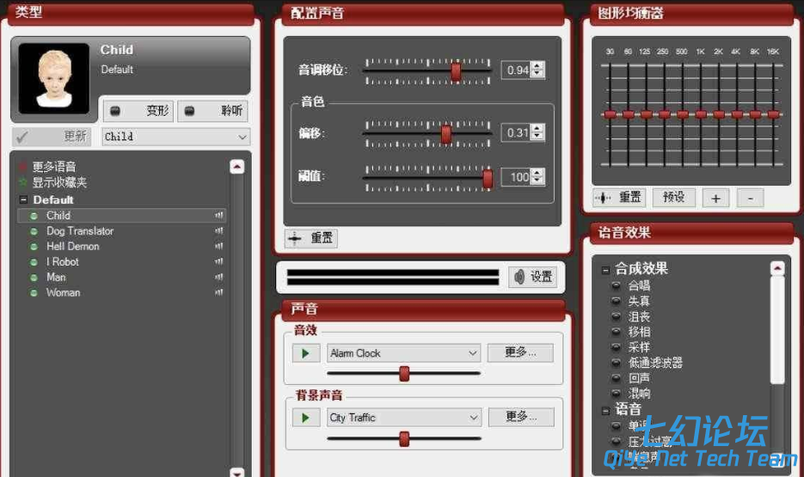Play the Alarm Clock sound effect
This screenshot has height=477, width=804.
pyautogui.click(x=305, y=353)
